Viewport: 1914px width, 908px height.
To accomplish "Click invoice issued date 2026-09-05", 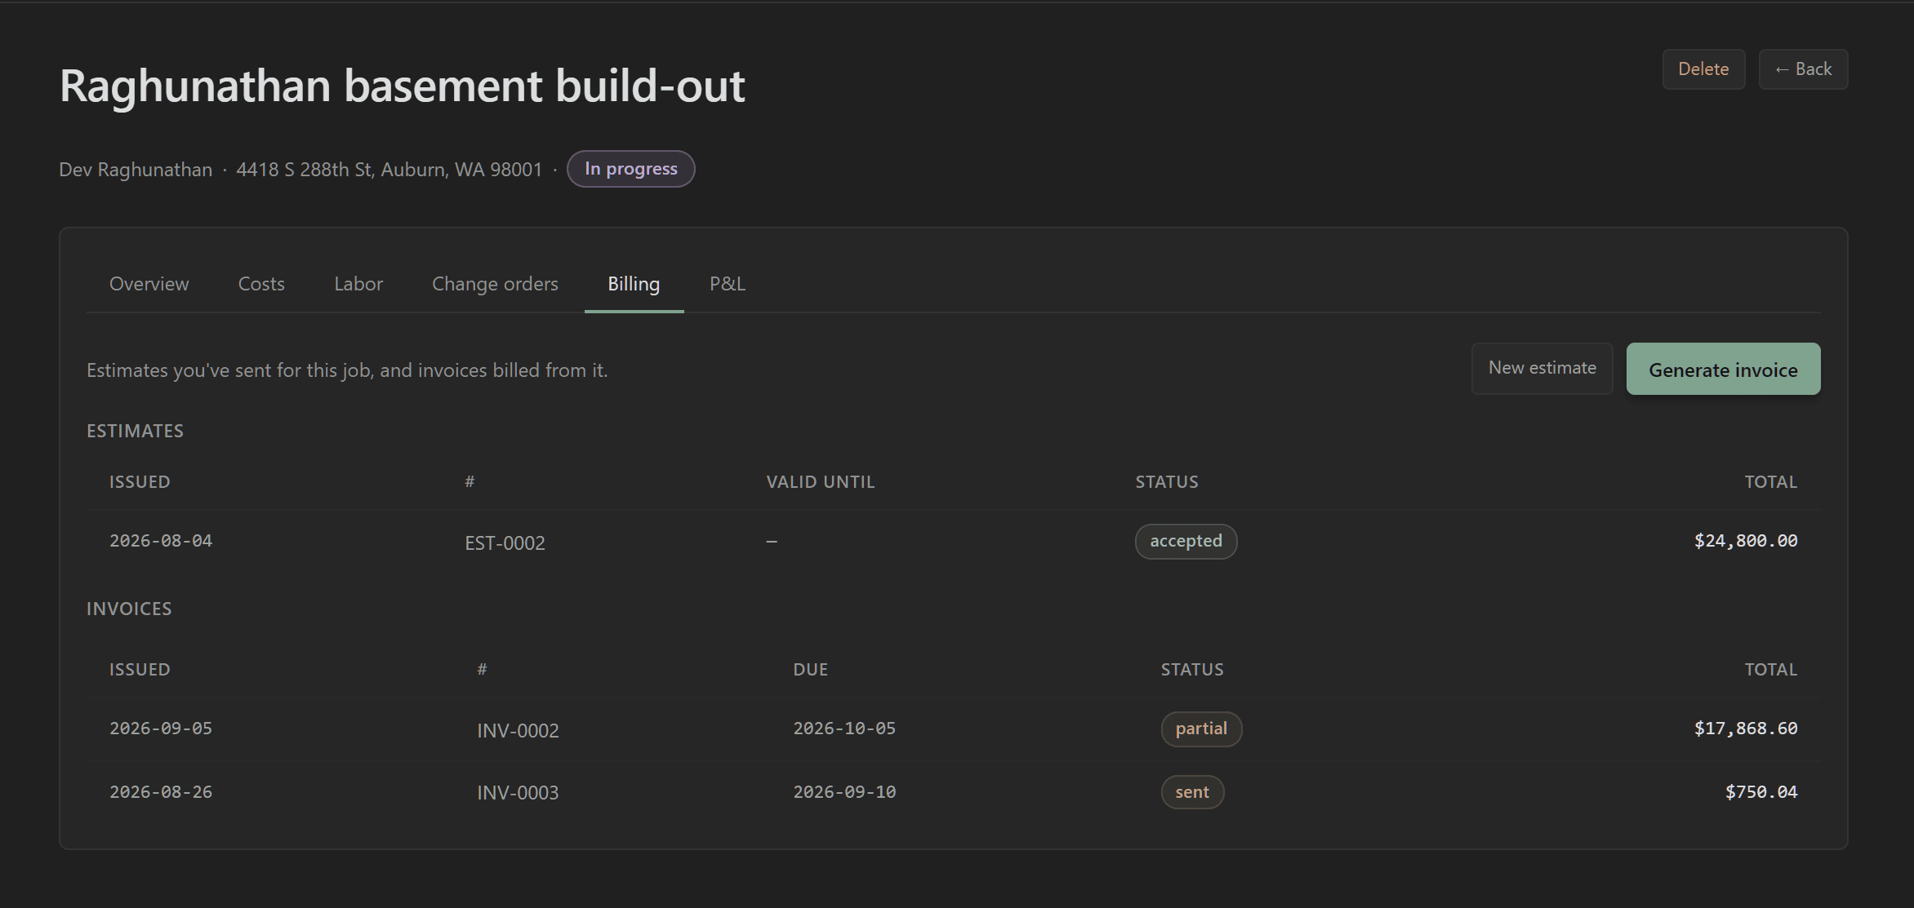I will [x=161, y=729].
